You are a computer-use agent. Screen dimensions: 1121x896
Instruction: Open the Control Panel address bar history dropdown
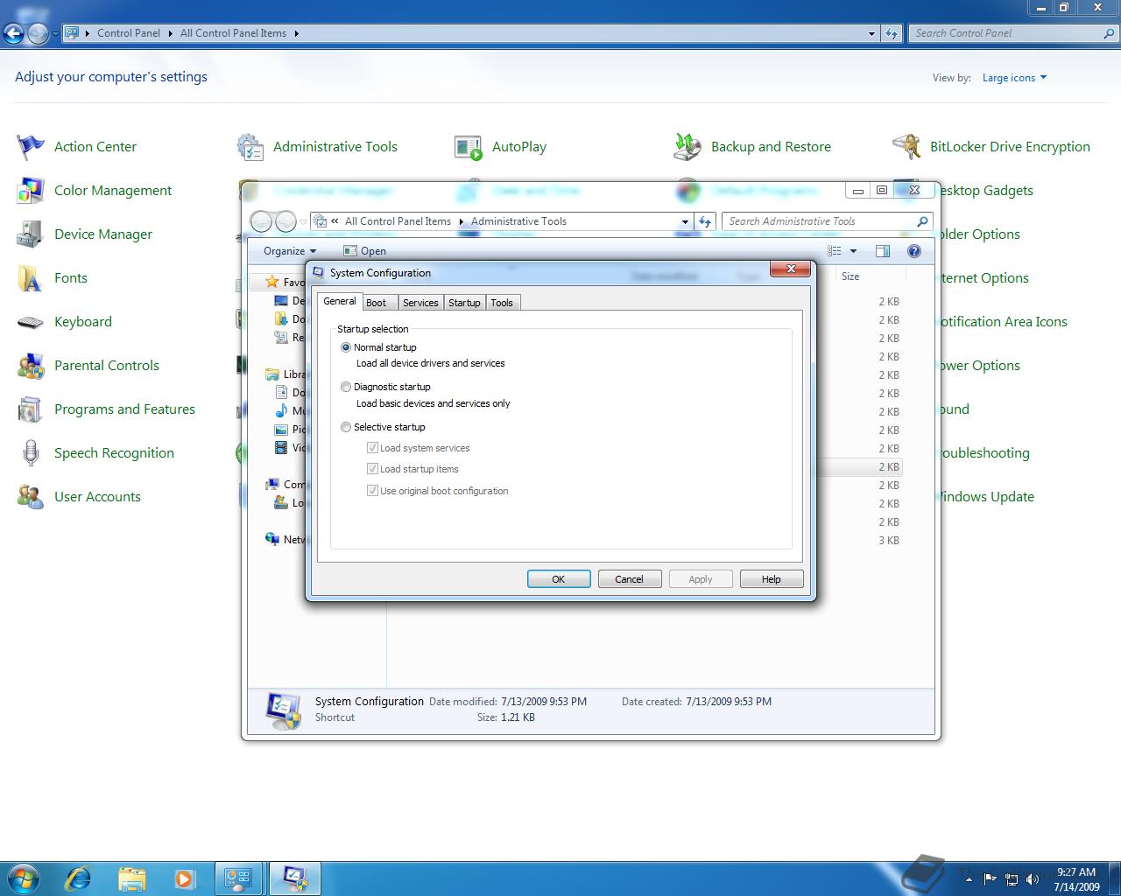[871, 33]
